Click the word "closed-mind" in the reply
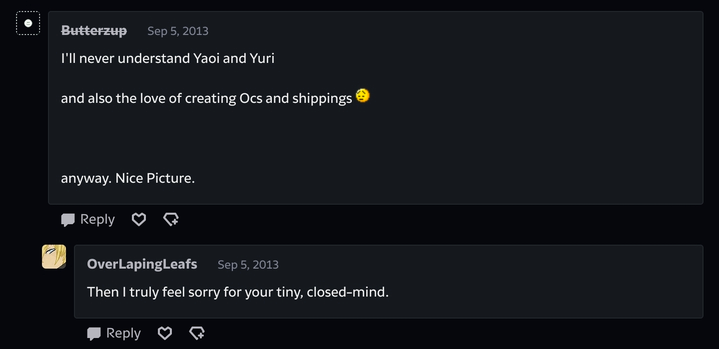This screenshot has width=719, height=349. (x=346, y=292)
